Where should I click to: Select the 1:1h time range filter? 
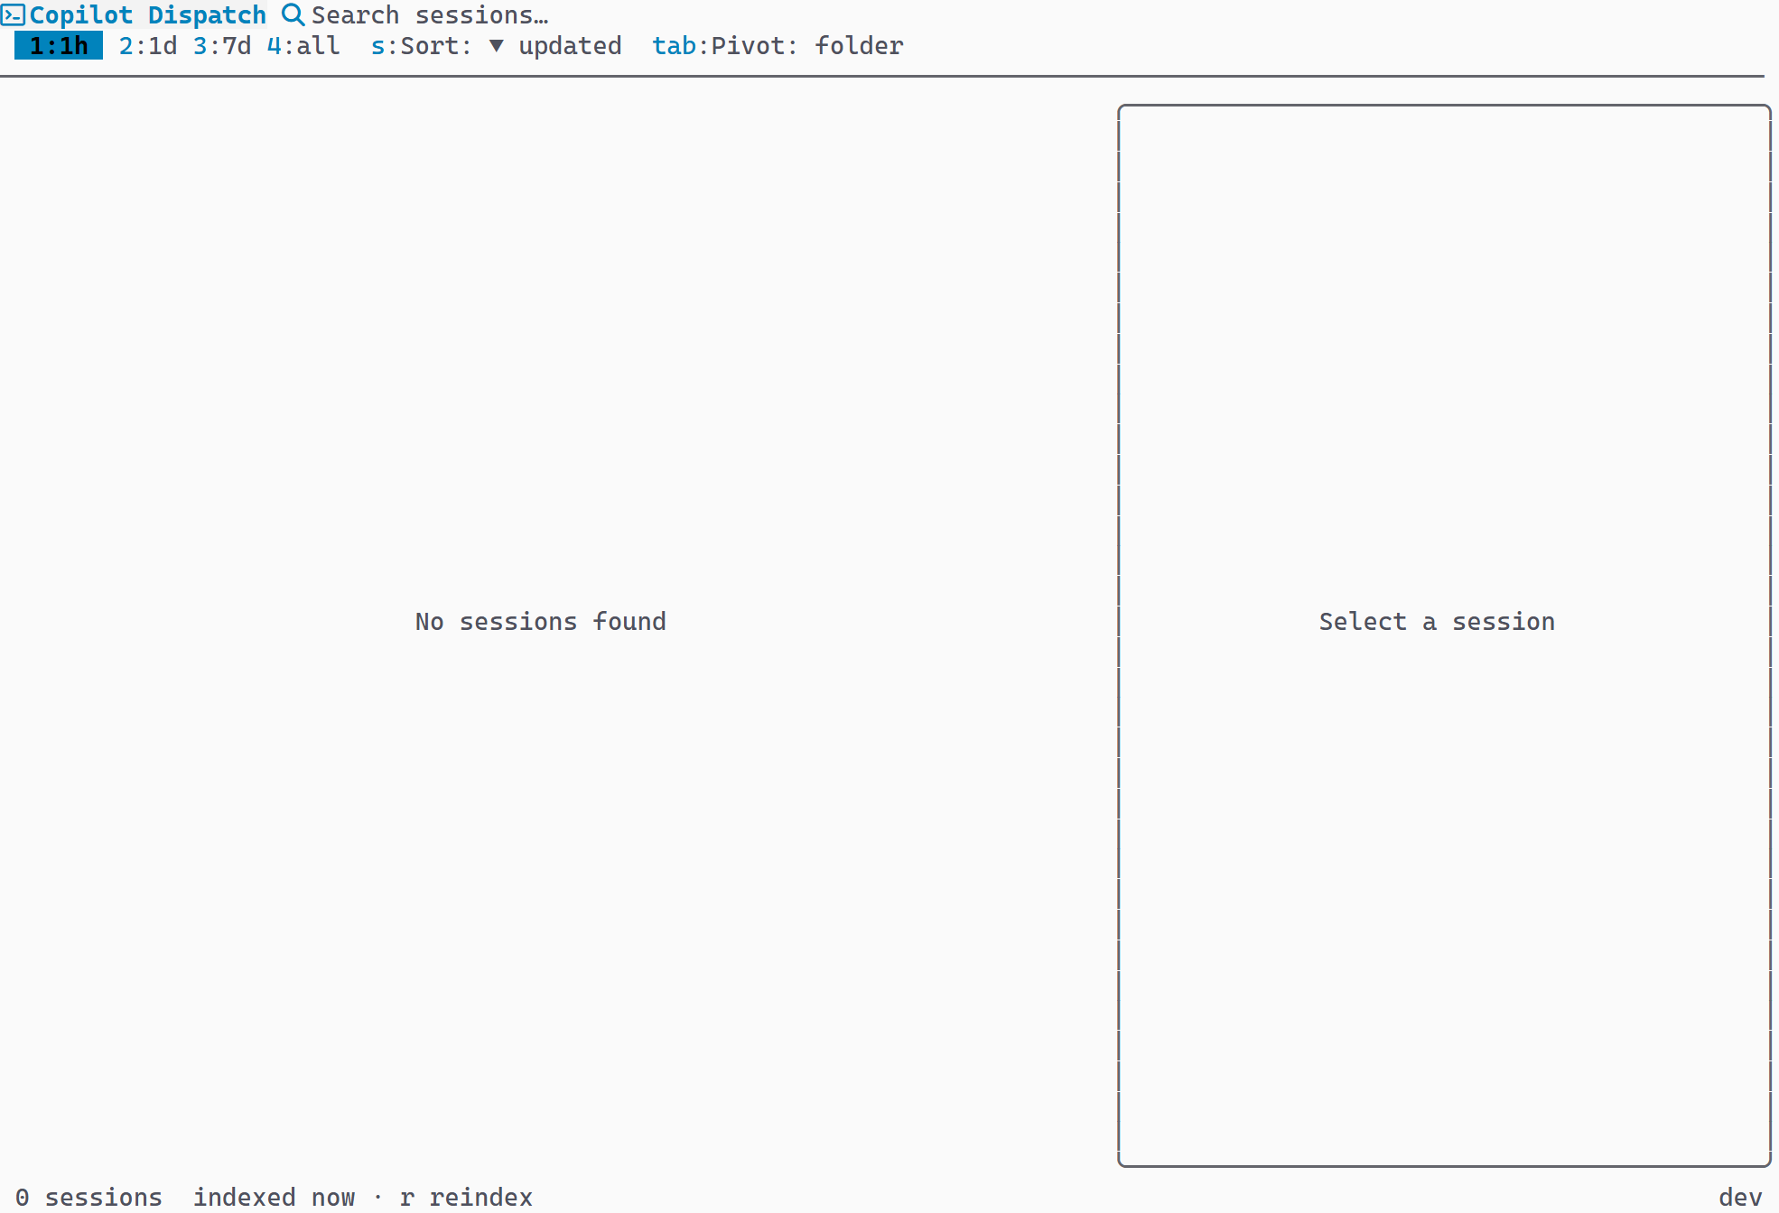(59, 46)
